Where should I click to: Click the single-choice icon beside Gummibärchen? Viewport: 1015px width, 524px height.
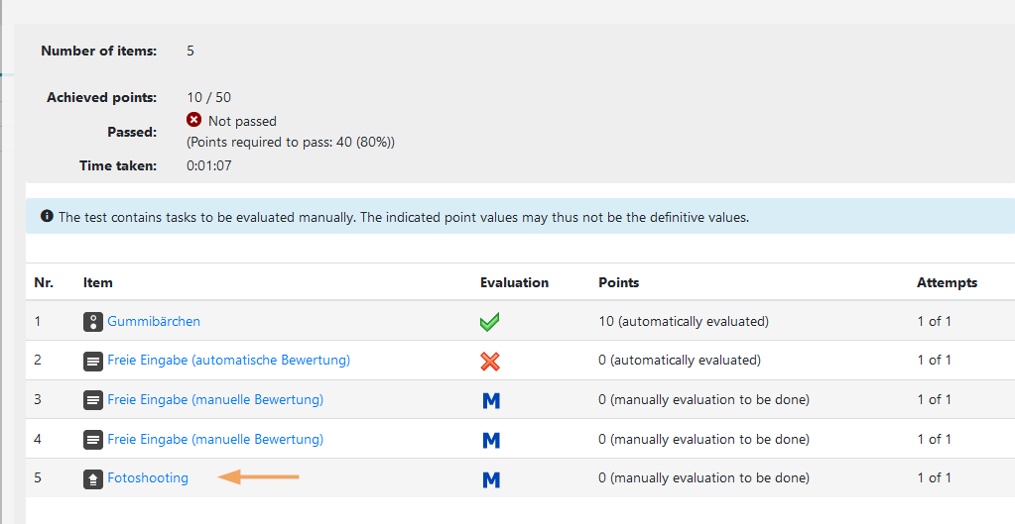(x=93, y=322)
